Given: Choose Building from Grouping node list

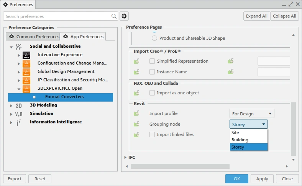Looking at the screenshot, I should pos(249,140).
